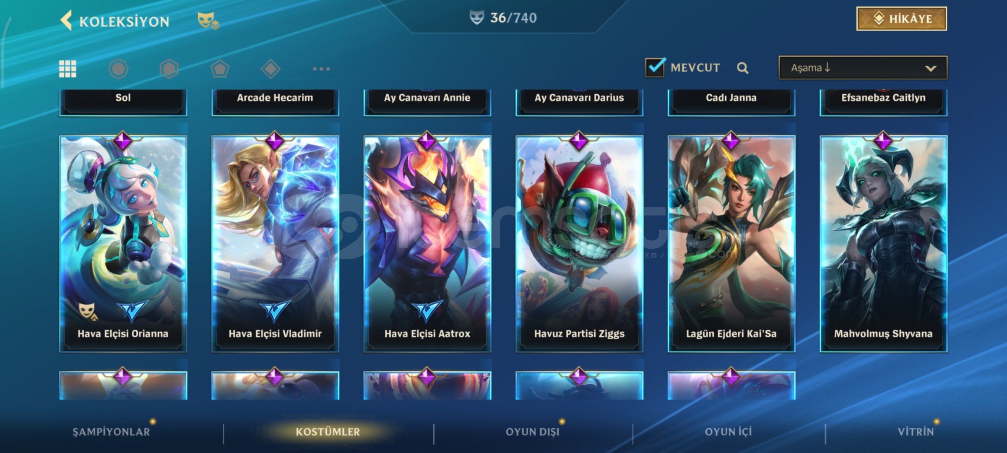Expand sort options with the dropdown chevron
This screenshot has height=453, width=1007.
point(931,68)
